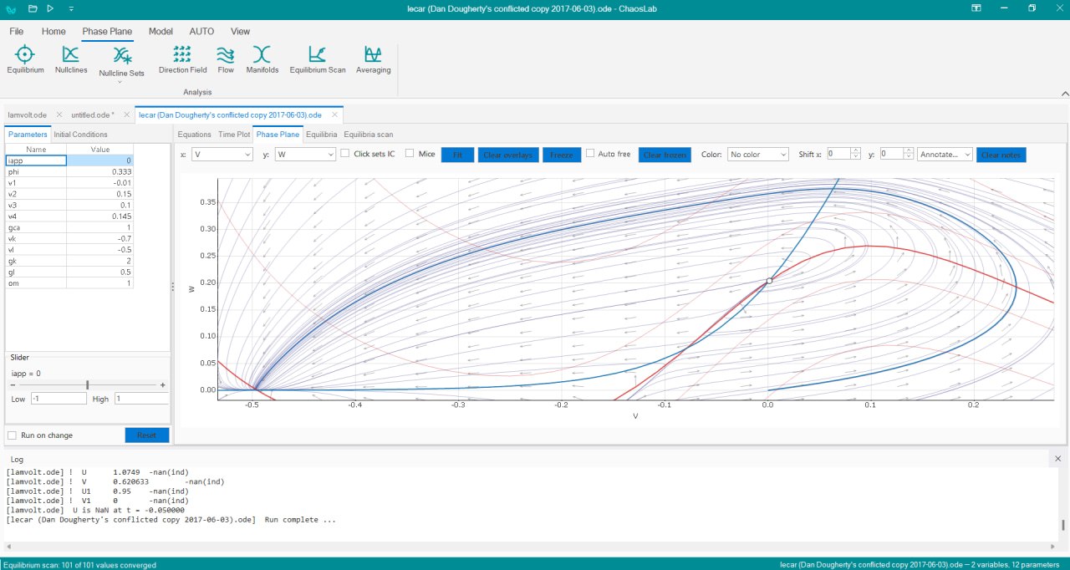1070x570 pixels.
Task: Enable the Auto free checkbox
Action: pos(590,154)
